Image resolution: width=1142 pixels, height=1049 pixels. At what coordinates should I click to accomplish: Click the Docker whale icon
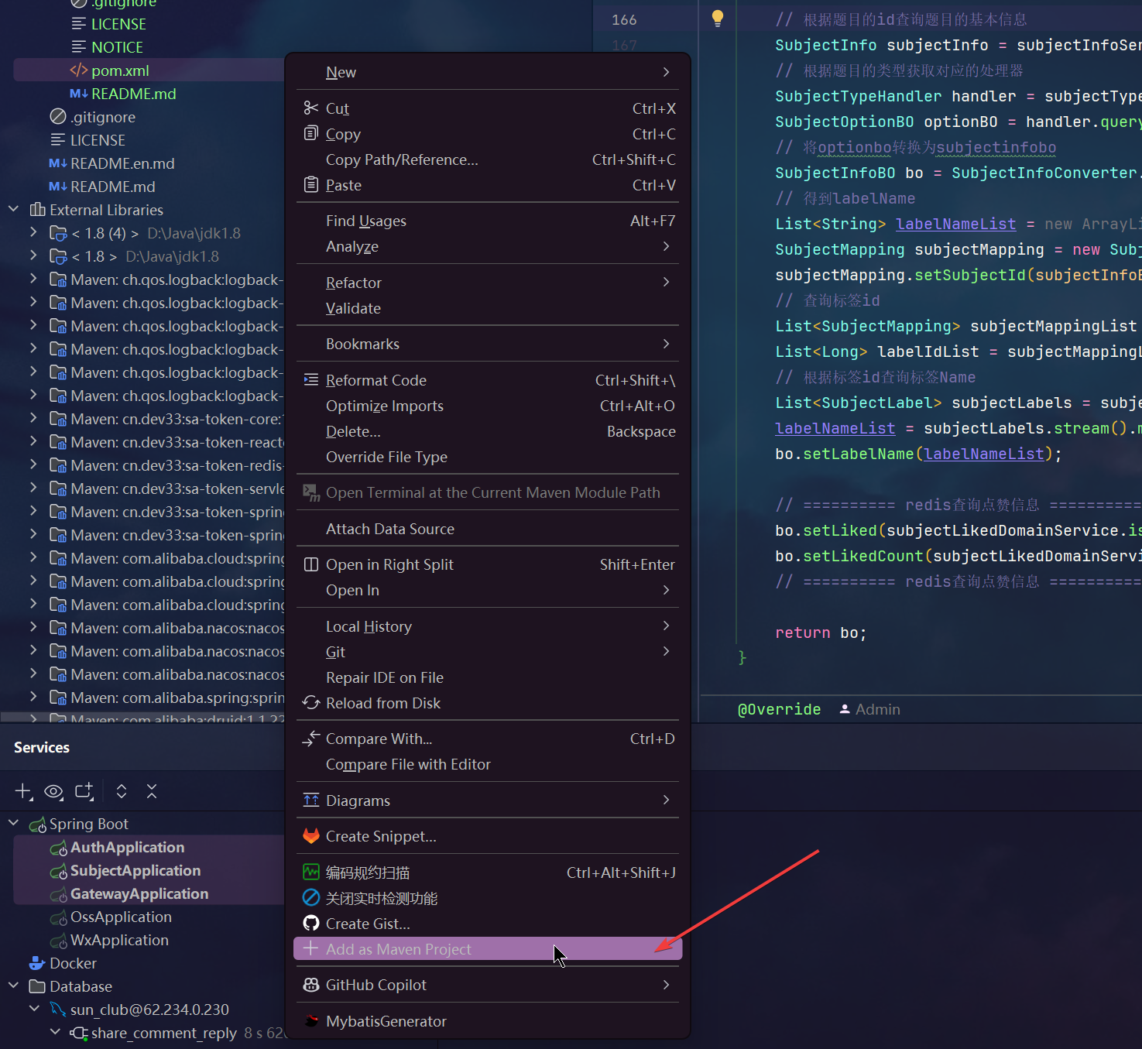(x=37, y=963)
